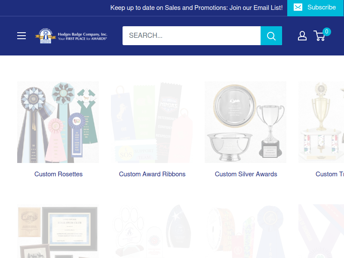Open the Custom Rosettes link

point(58,174)
